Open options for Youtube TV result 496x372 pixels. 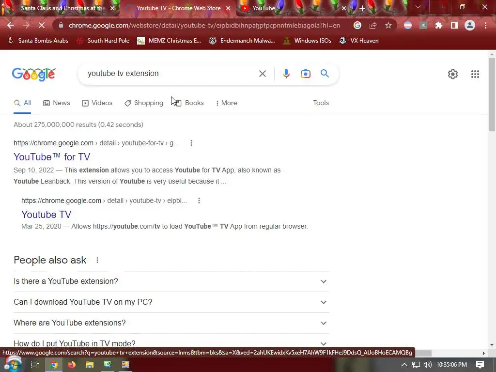pyautogui.click(x=199, y=201)
